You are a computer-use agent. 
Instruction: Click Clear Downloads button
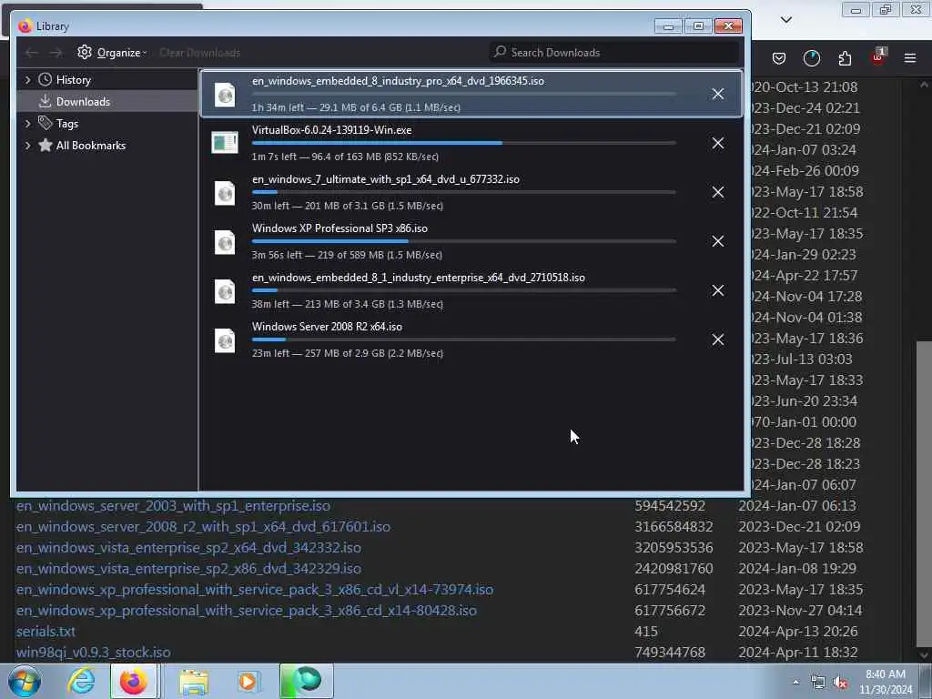click(199, 53)
